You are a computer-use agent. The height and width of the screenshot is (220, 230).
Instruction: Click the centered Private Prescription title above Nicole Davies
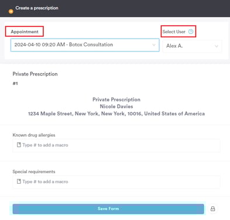[116, 99]
